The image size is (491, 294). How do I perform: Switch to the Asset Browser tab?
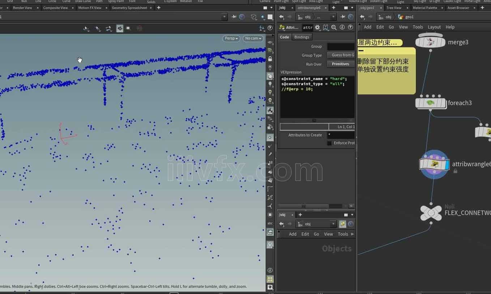point(458,8)
